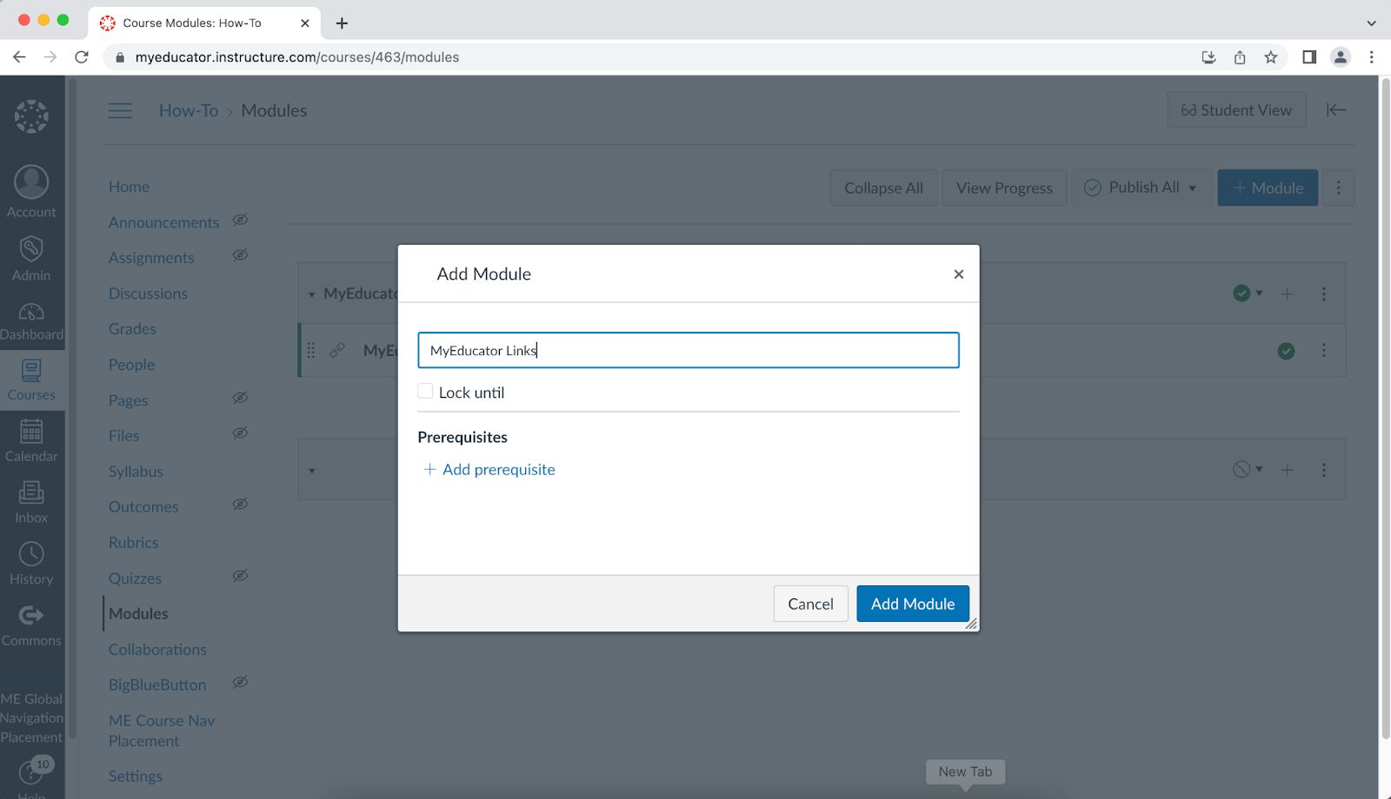Open Grades in course navigation

coord(132,329)
